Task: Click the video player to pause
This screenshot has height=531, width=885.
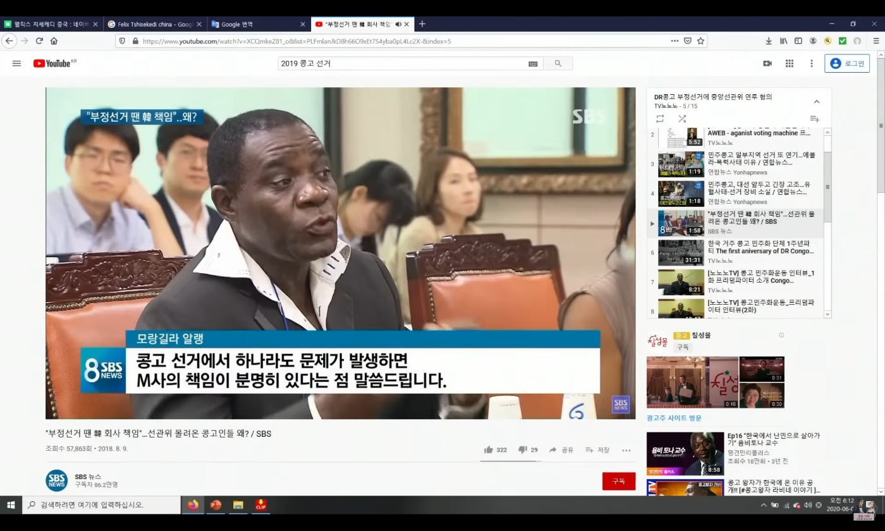Action: (340, 253)
